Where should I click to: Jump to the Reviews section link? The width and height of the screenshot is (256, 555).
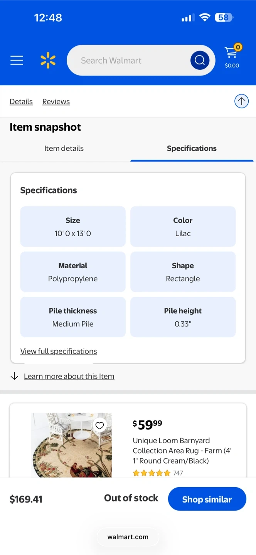[x=56, y=102]
